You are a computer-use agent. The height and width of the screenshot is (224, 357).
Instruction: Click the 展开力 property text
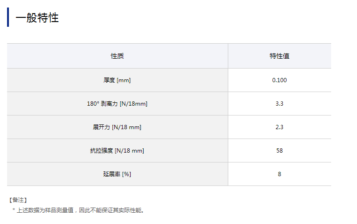101,127
